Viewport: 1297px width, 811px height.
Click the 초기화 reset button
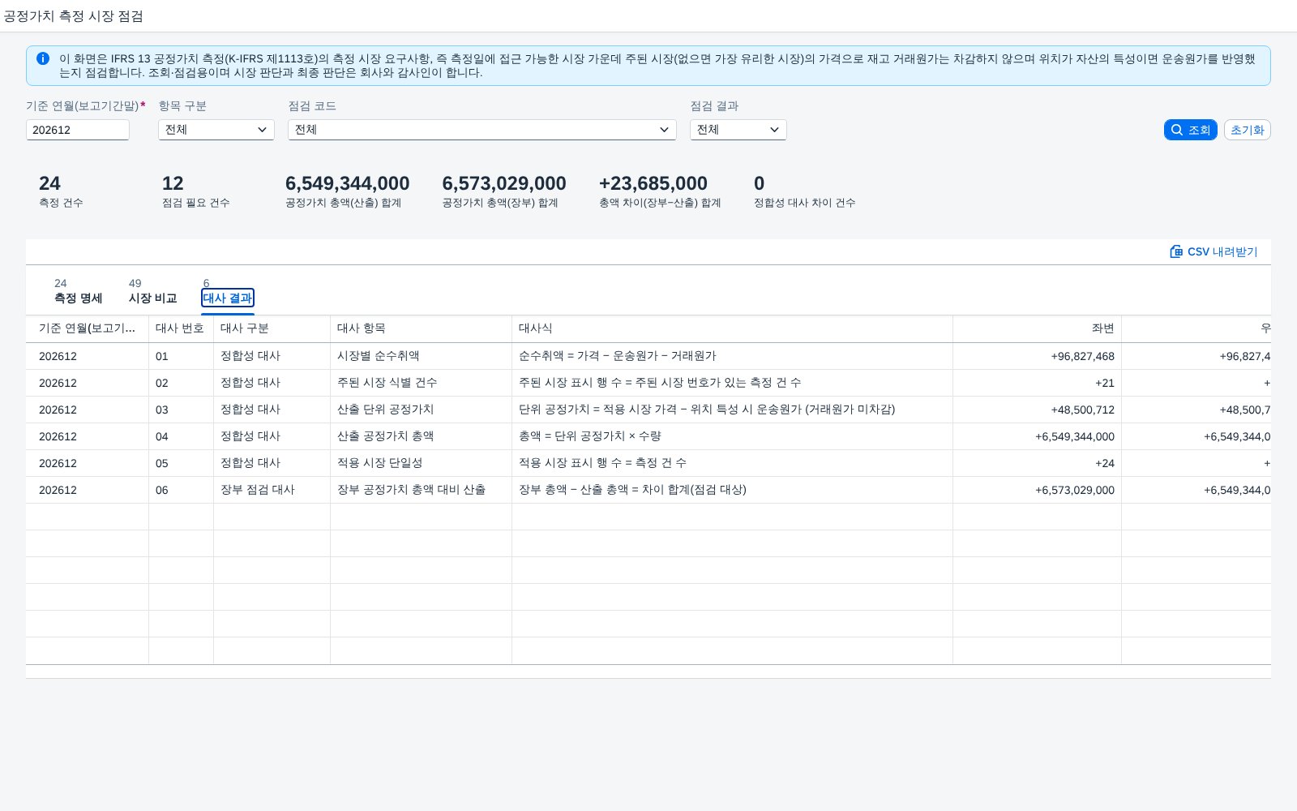coord(1247,130)
